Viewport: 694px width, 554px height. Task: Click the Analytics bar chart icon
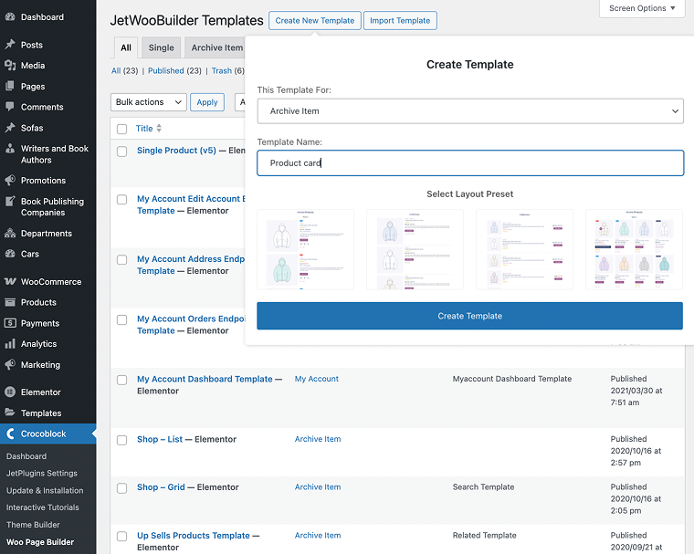10,344
